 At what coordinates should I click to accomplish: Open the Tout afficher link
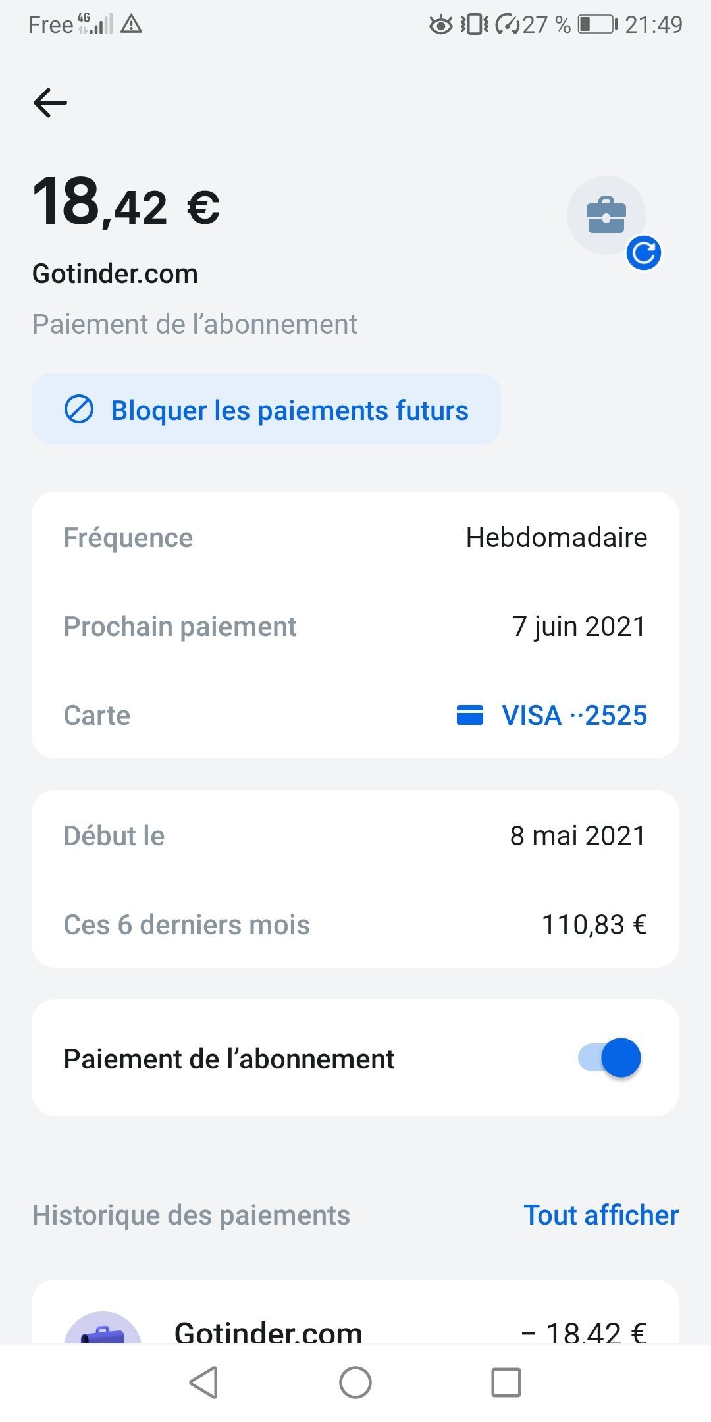(x=601, y=1215)
